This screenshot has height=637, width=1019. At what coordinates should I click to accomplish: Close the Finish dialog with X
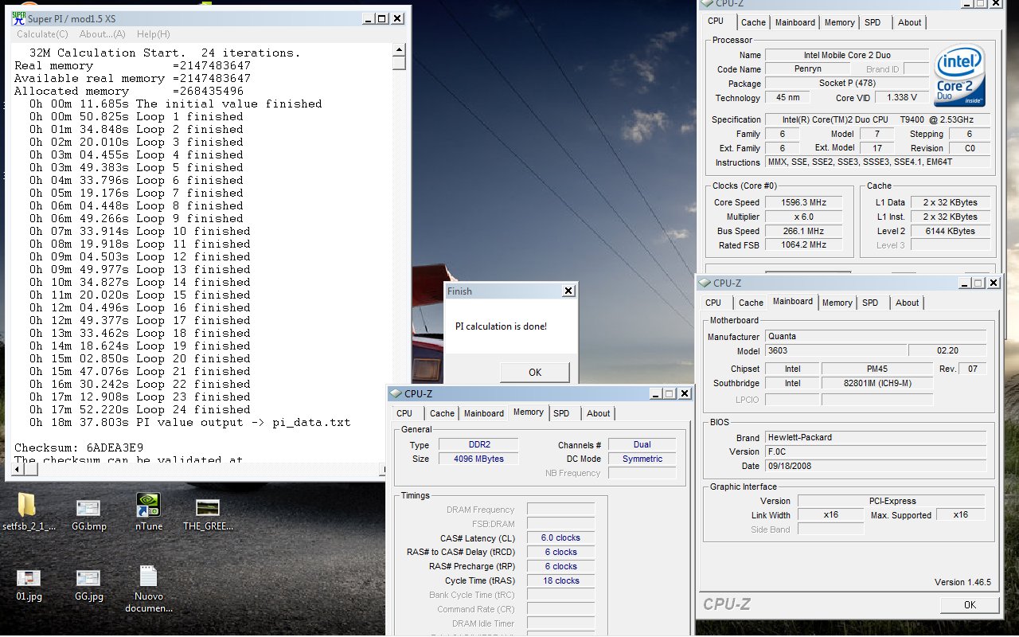[568, 291]
